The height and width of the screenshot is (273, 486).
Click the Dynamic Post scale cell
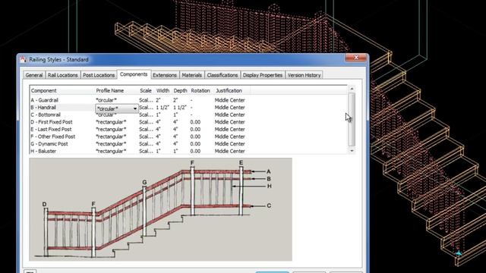point(146,144)
